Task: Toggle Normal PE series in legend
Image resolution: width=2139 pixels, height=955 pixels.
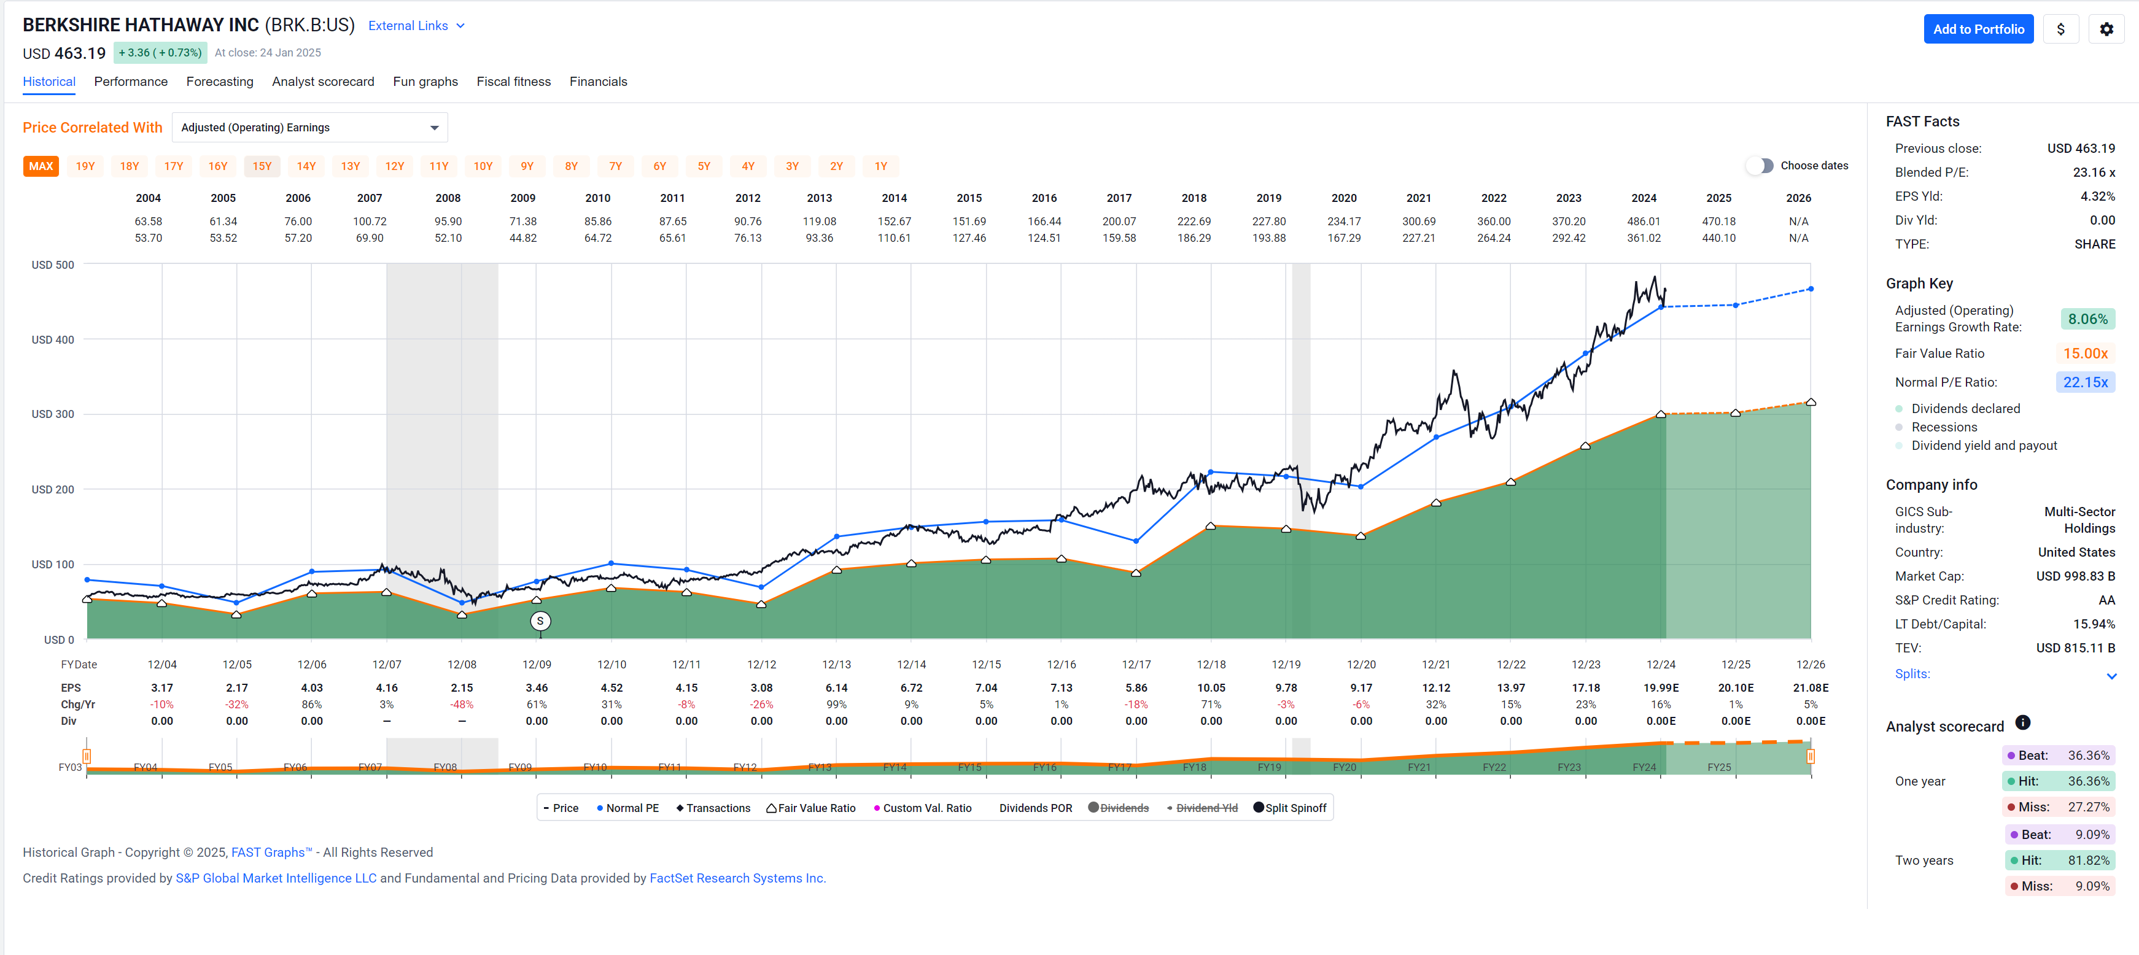Action: coord(627,808)
